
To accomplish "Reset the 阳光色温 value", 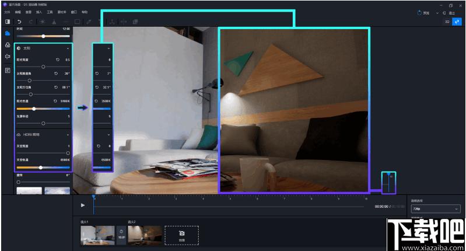I will pyautogui.click(x=55, y=101).
